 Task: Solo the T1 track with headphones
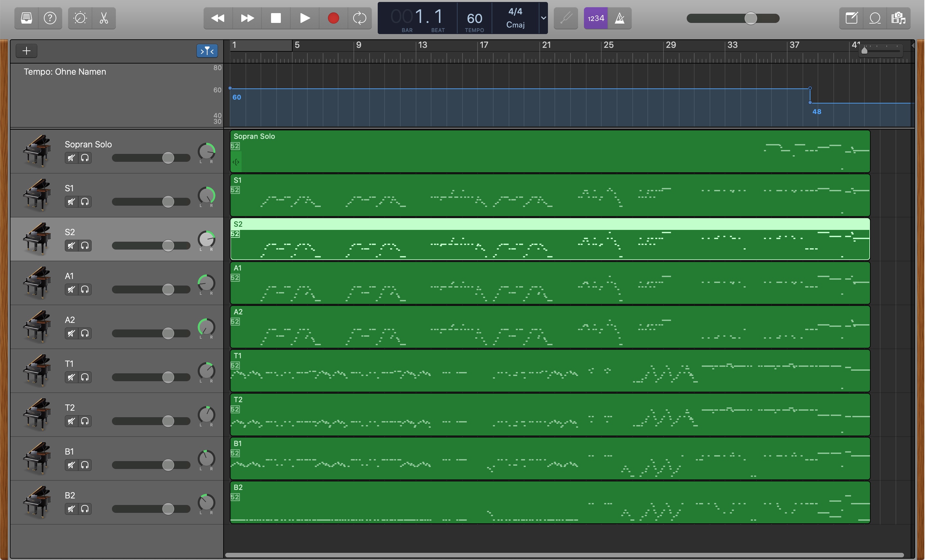point(85,378)
